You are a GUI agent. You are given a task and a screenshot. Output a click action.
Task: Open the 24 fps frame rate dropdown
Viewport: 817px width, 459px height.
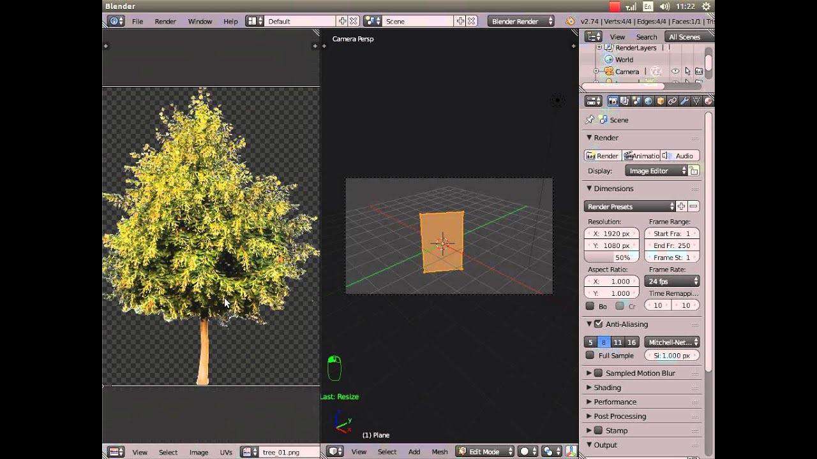click(x=672, y=281)
